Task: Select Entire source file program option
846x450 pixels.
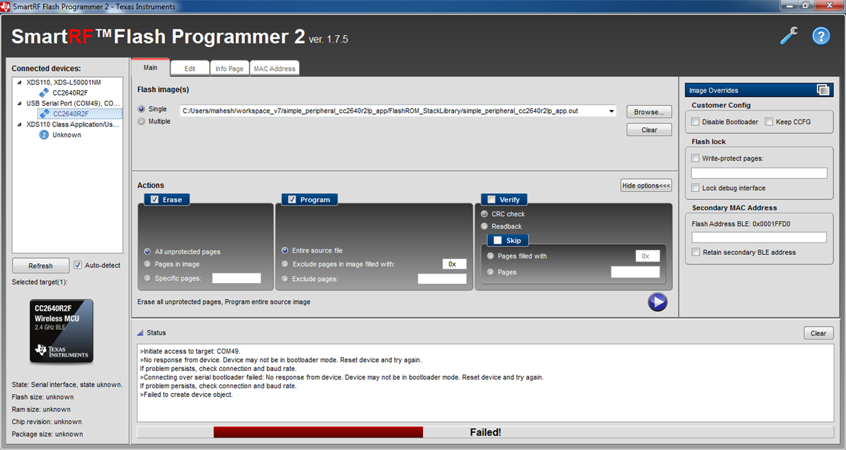Action: (x=285, y=251)
